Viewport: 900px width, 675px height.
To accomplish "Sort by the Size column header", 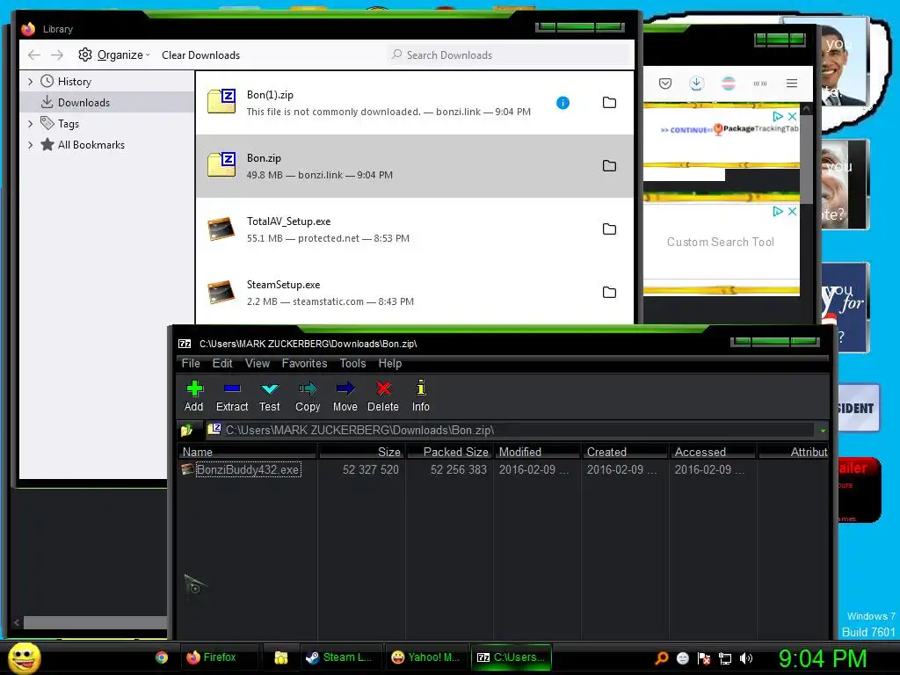I will click(361, 452).
